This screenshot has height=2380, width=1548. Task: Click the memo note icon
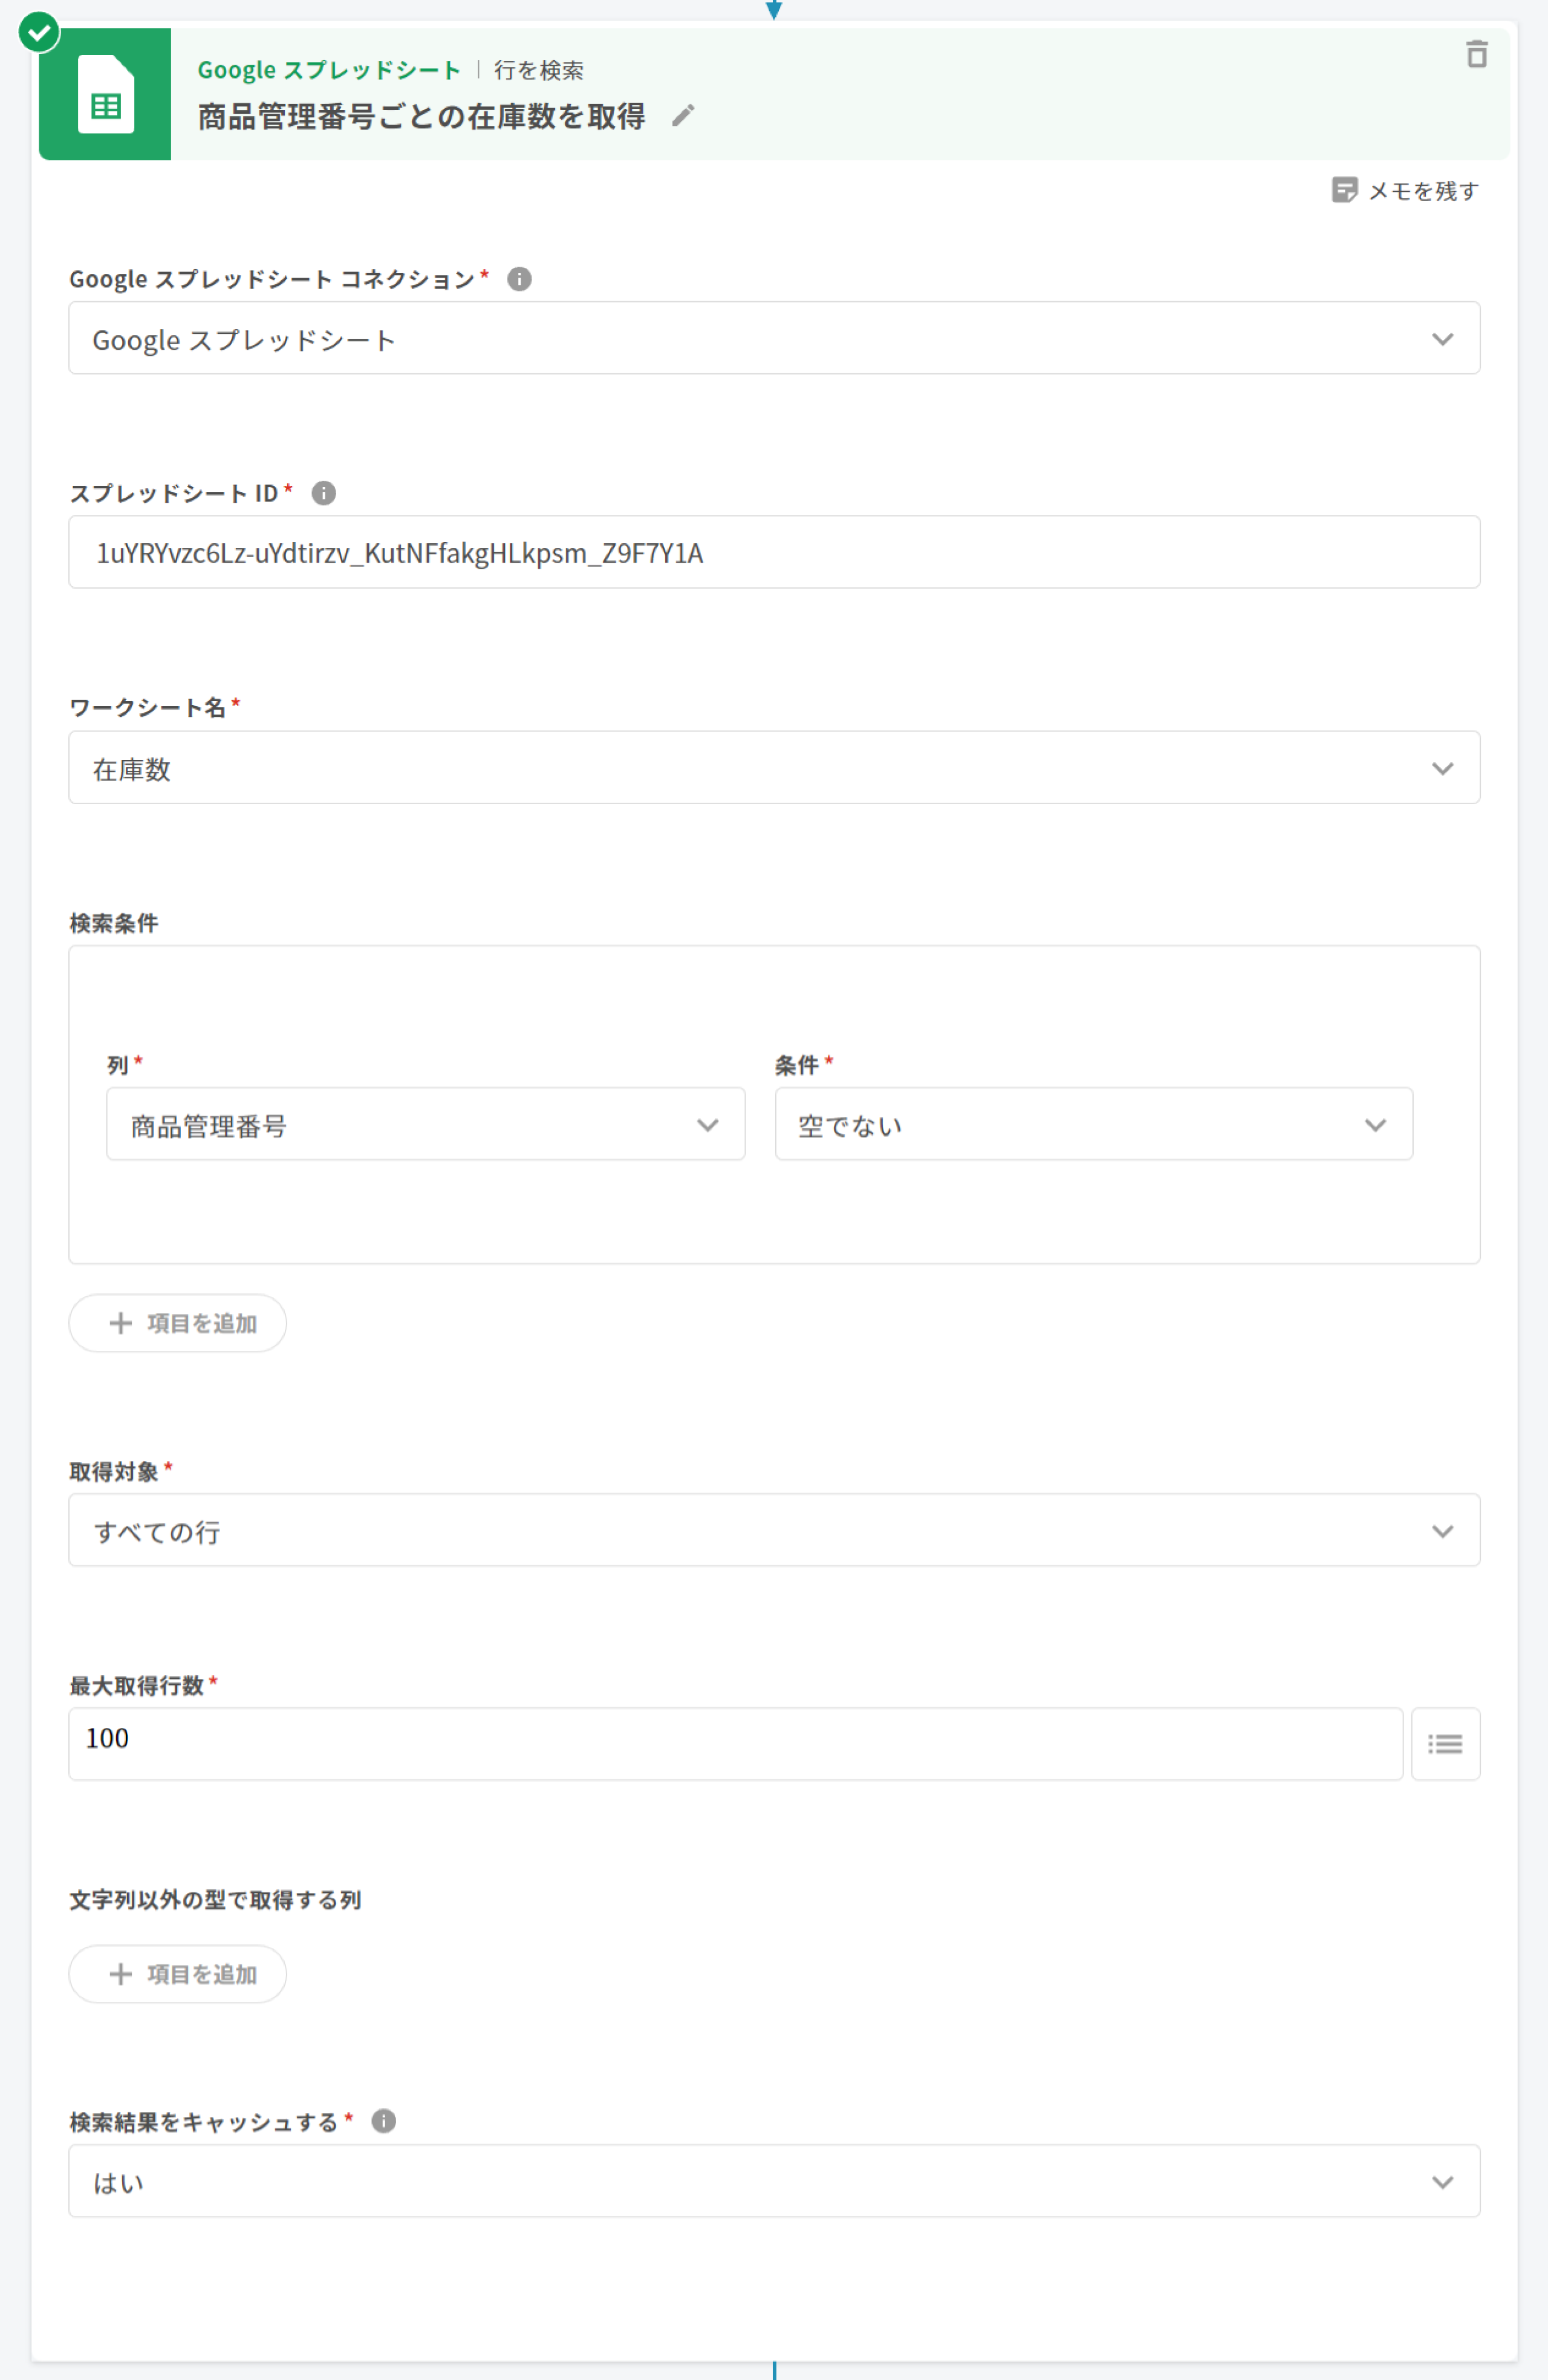1344,190
